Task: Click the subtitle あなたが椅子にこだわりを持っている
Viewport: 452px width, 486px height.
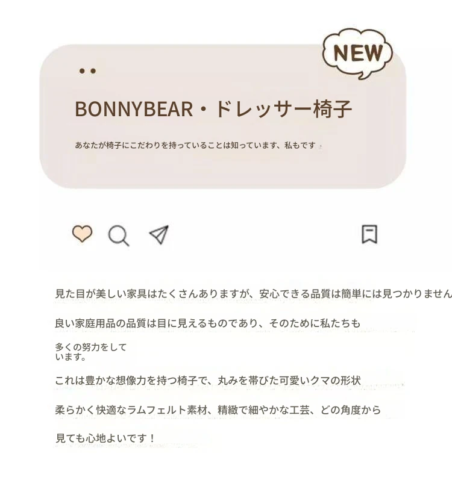Action: point(195,145)
